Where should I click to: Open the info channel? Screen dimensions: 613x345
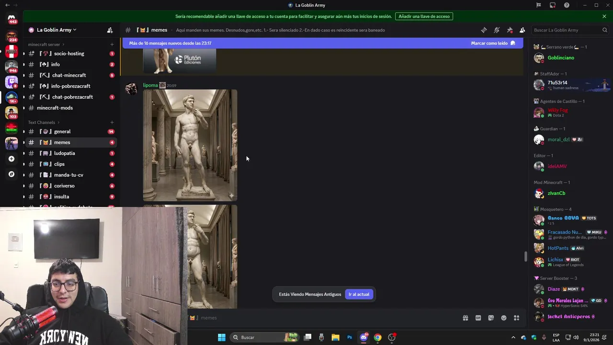coord(71,64)
